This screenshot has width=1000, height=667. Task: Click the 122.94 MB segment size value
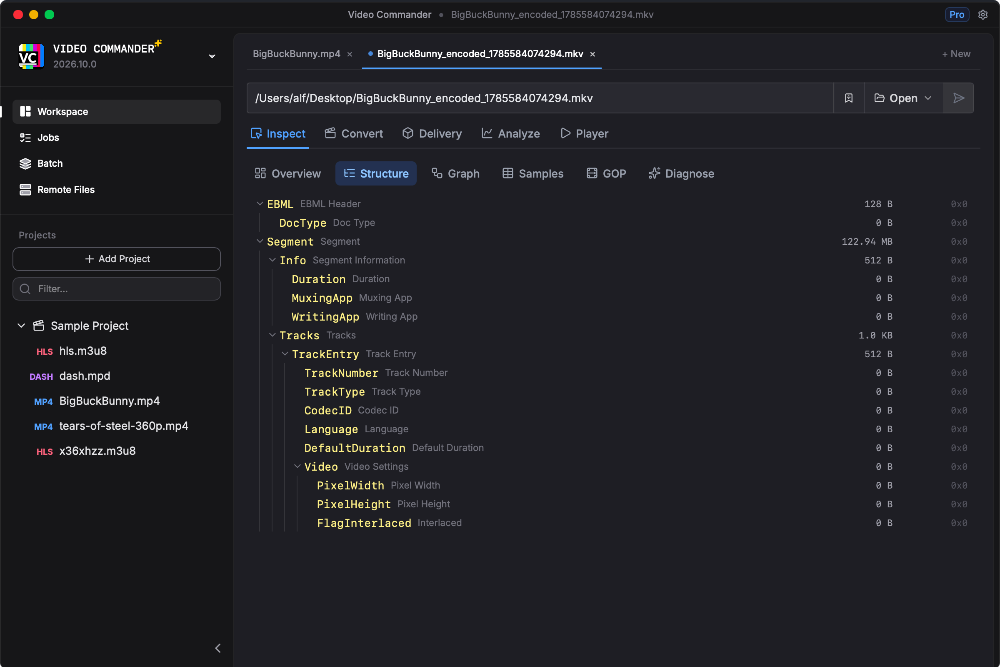(867, 242)
